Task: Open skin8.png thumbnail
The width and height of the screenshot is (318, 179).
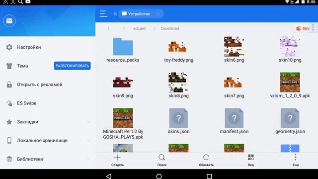Action: click(x=178, y=82)
